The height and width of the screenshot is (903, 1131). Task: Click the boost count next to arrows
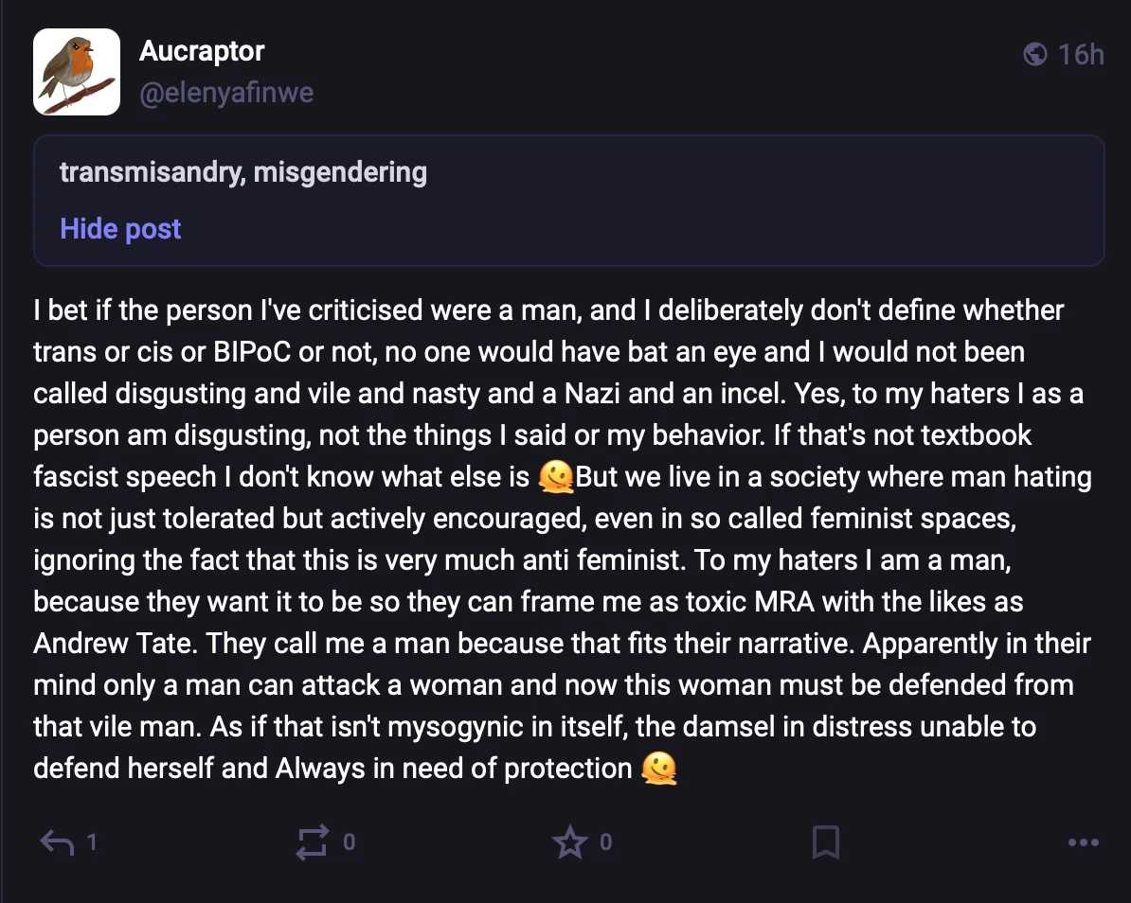tap(349, 841)
